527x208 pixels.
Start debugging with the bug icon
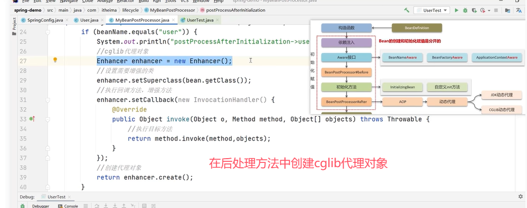click(x=465, y=11)
